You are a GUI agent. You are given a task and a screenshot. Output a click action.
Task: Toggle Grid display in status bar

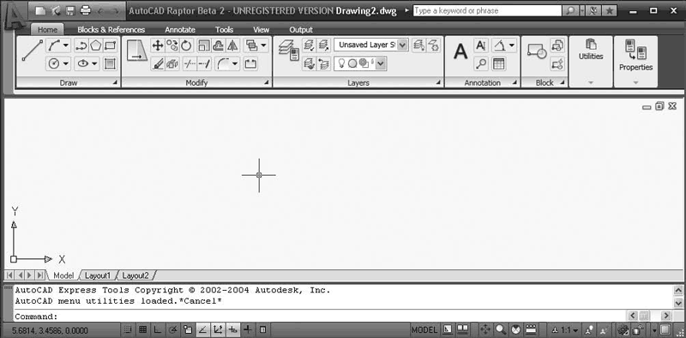click(x=142, y=329)
